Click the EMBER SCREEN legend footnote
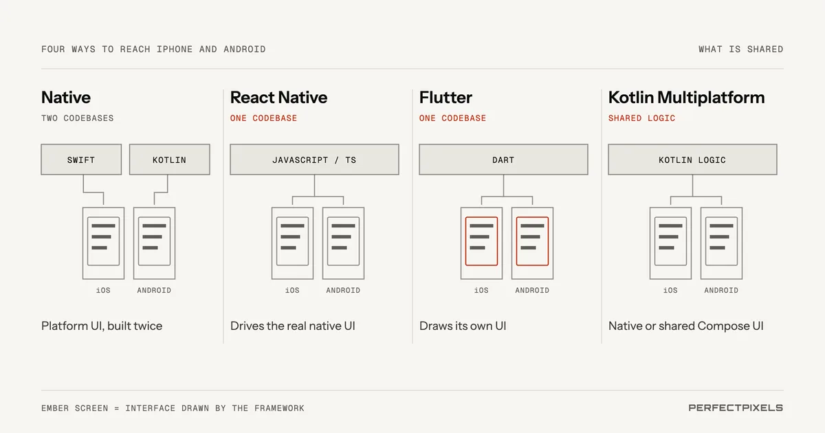This screenshot has width=825, height=433. pos(173,408)
